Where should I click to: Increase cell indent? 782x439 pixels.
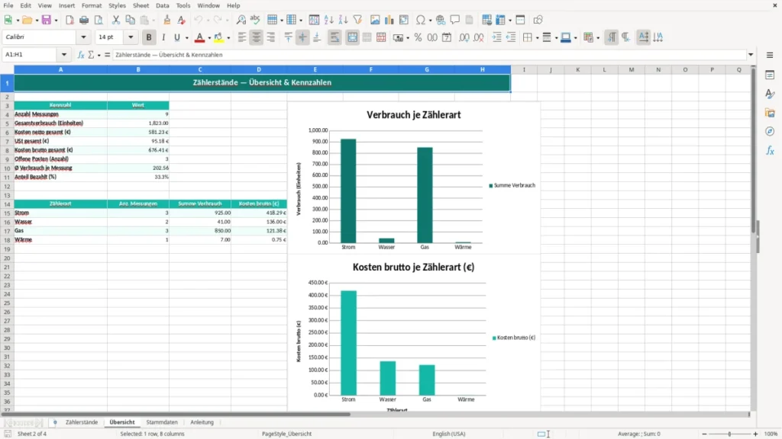click(496, 37)
